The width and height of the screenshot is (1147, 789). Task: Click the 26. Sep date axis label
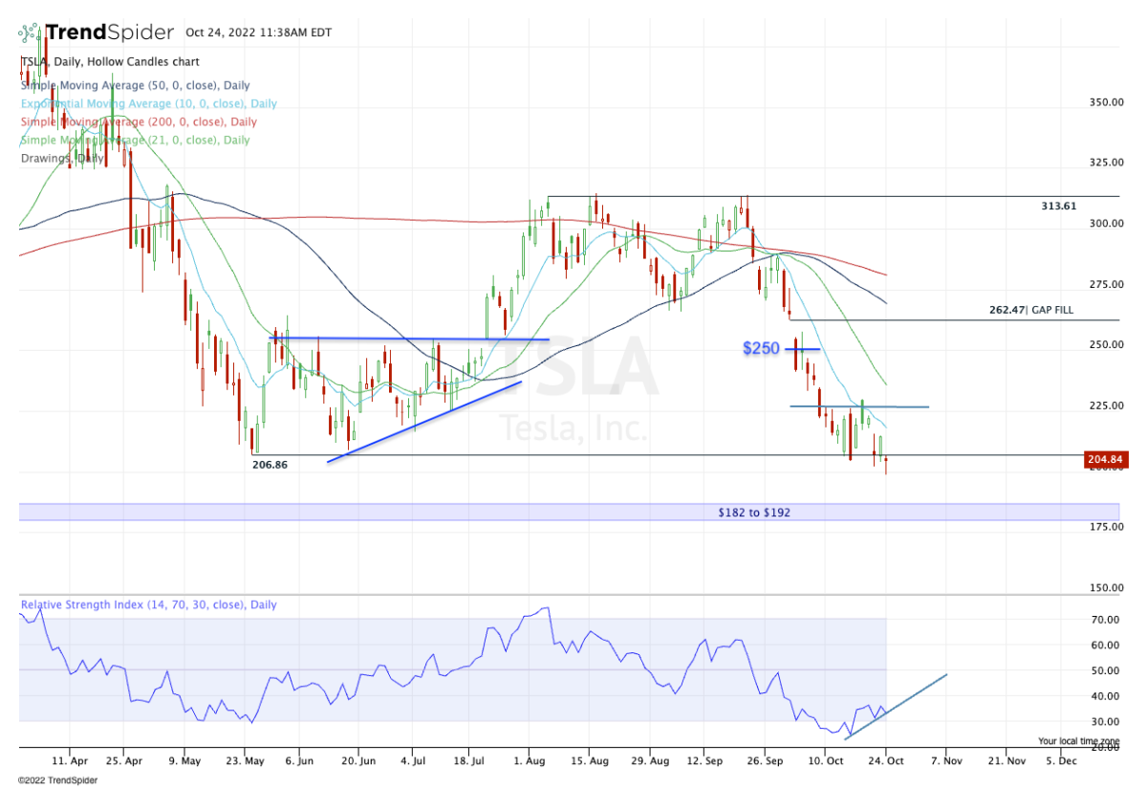[x=765, y=762]
